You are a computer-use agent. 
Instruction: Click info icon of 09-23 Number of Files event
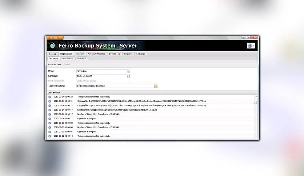[x=49, y=127]
